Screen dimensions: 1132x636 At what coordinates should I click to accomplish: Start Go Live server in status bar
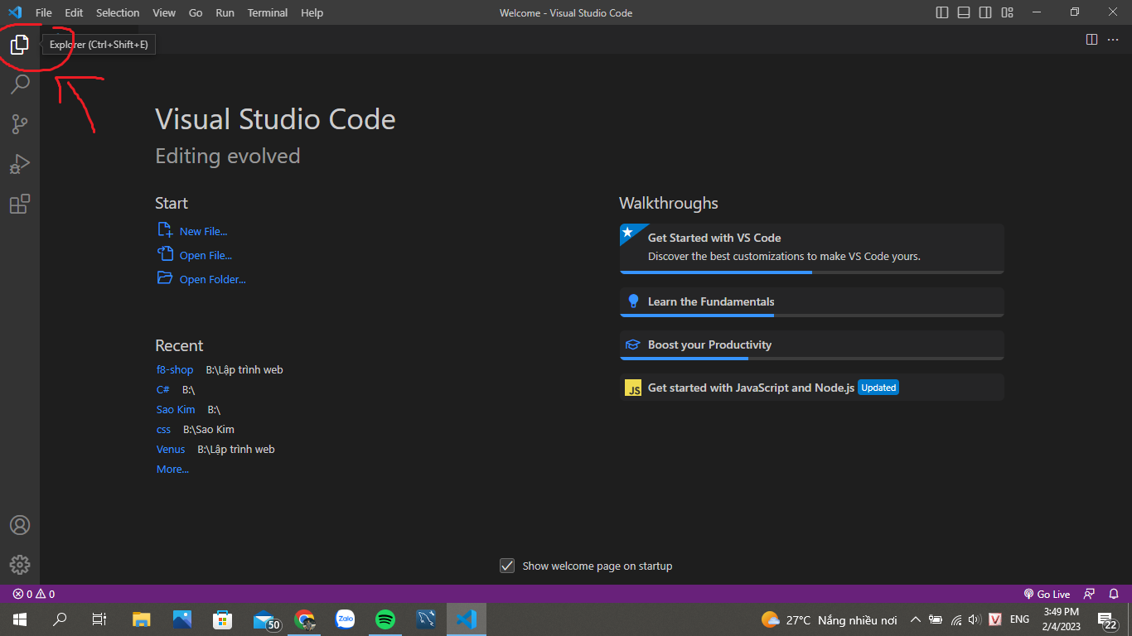click(1047, 594)
